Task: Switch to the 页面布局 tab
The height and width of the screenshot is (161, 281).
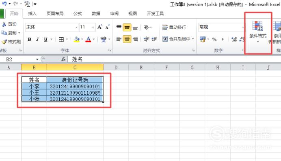Action: tap(55, 14)
